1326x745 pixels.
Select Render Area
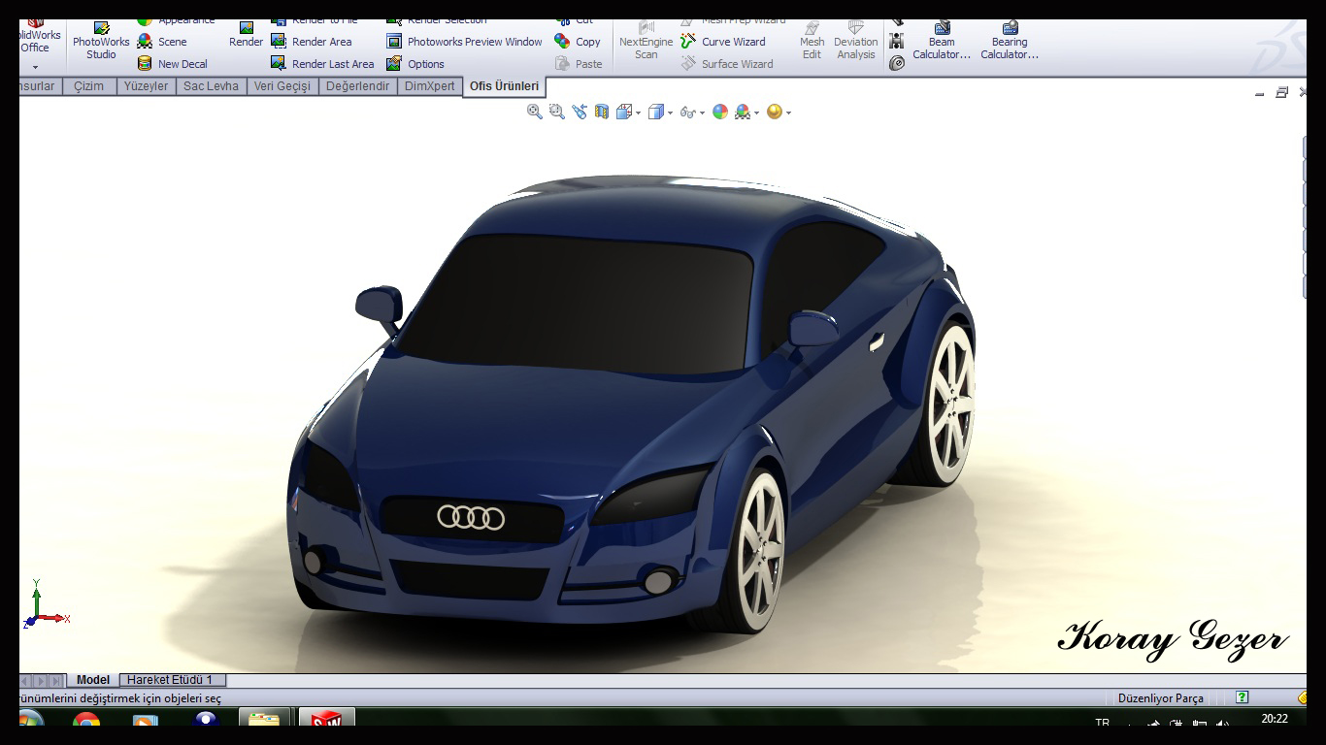pyautogui.click(x=311, y=42)
